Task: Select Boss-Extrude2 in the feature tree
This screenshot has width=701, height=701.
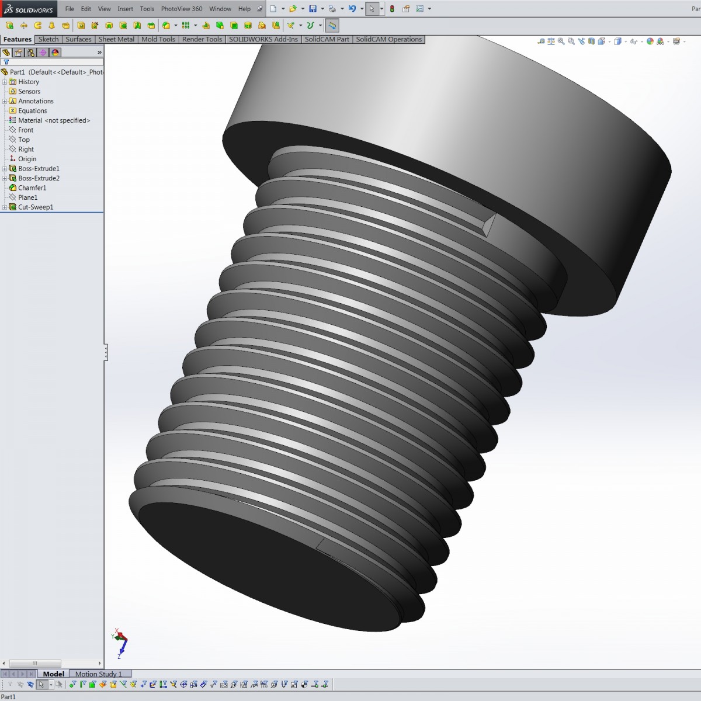Action: coord(39,178)
